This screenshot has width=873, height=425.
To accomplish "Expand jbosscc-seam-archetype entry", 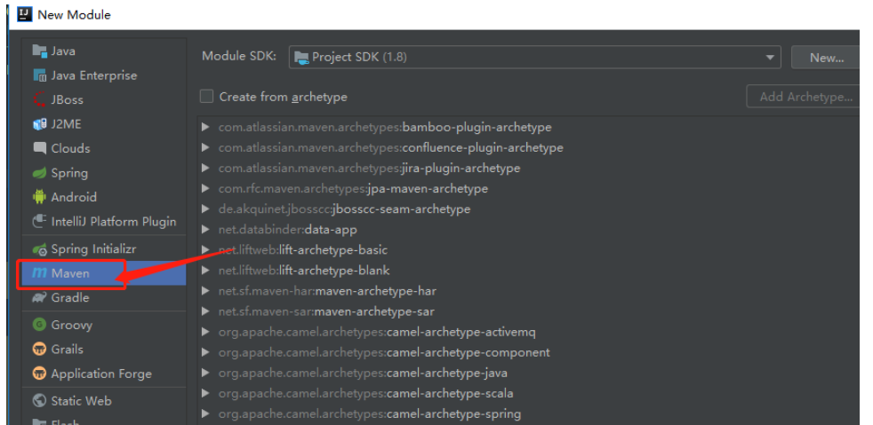I will coord(205,209).
